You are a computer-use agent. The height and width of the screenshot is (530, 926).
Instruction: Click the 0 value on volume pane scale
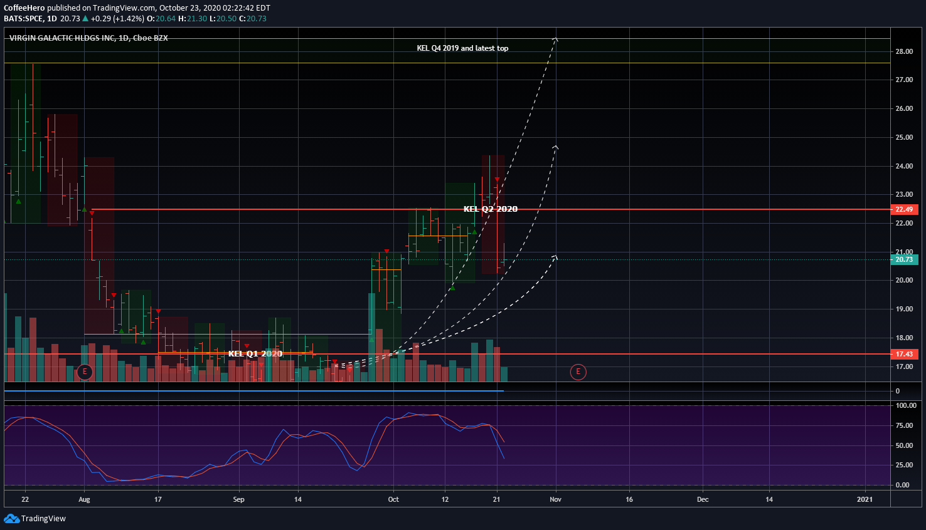click(897, 391)
